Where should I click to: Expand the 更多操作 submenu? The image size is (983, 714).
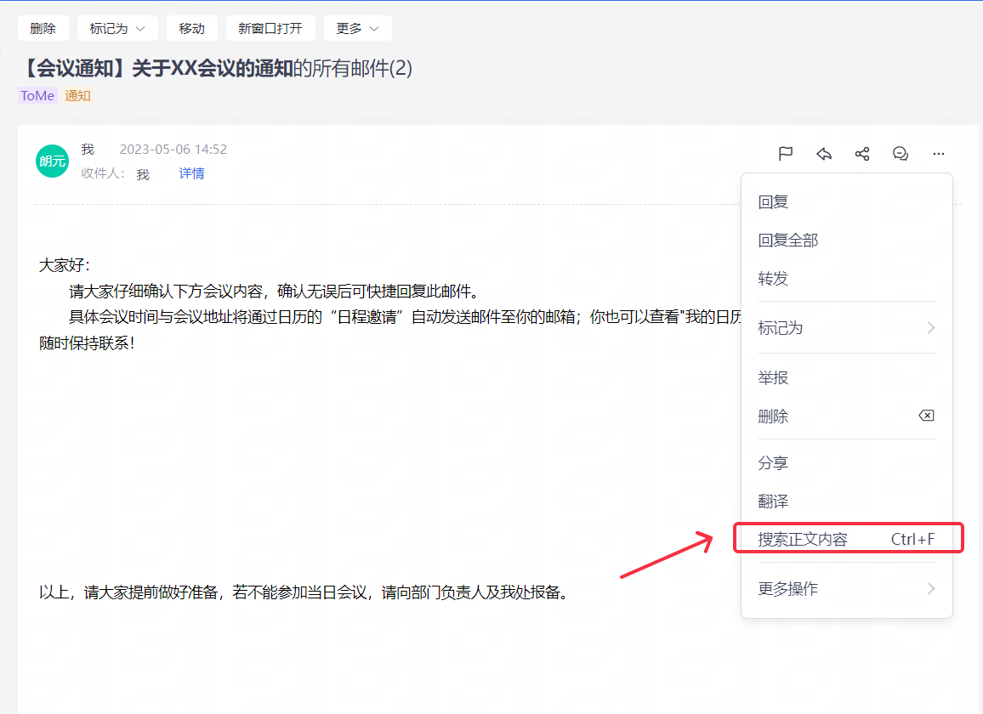(x=846, y=589)
